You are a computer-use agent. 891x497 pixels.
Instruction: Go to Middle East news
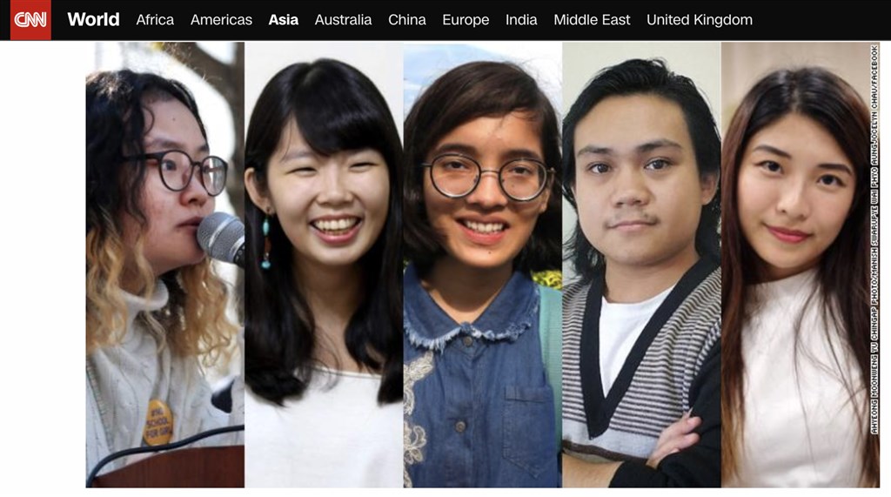(592, 20)
